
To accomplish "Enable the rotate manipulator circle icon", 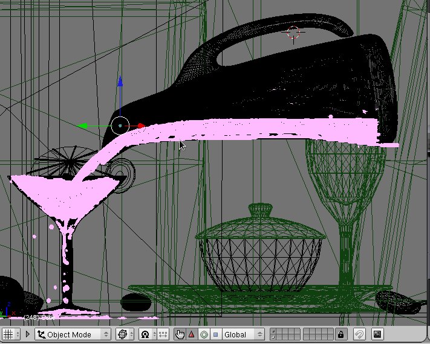I will (204, 334).
